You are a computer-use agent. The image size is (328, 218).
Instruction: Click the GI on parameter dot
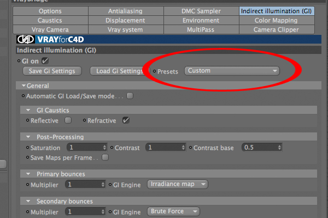(19, 61)
